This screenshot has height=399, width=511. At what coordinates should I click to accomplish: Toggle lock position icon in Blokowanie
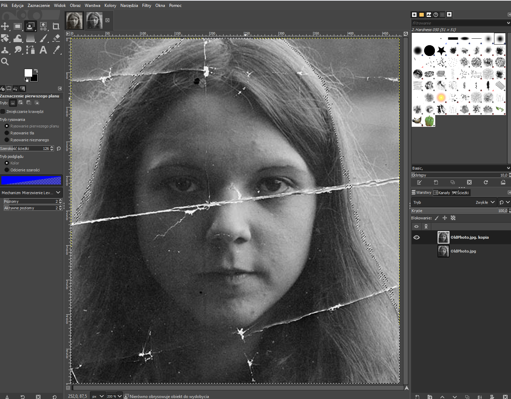(x=445, y=218)
